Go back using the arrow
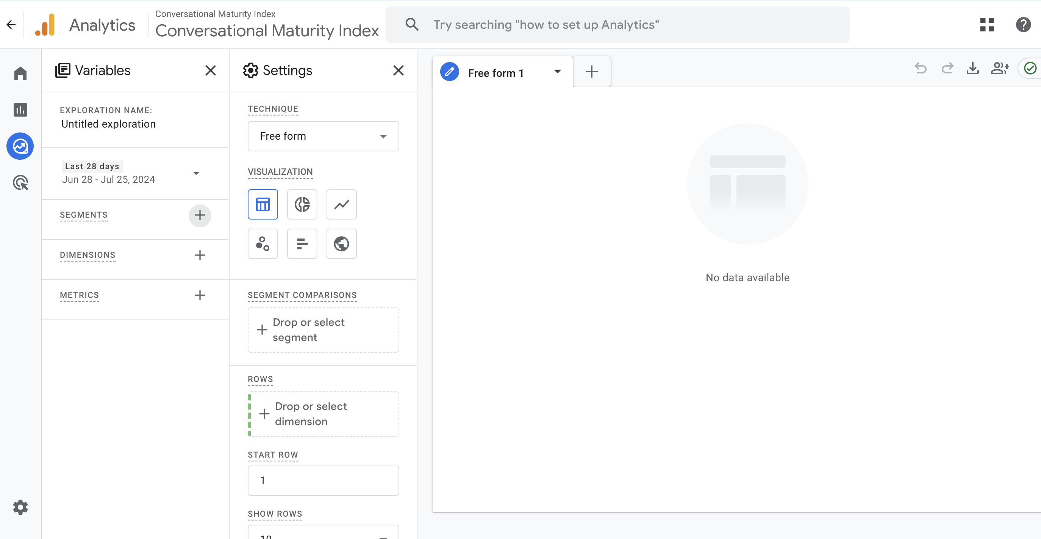 point(11,25)
